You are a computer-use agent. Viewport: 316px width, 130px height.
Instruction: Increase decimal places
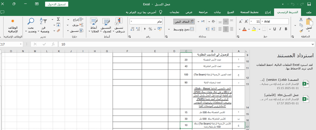coord(138,29)
